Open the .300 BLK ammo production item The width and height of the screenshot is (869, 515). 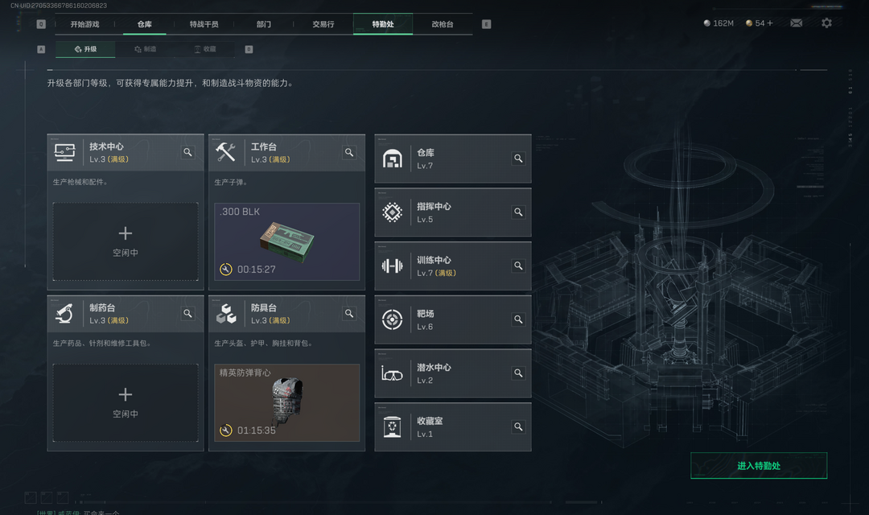287,241
